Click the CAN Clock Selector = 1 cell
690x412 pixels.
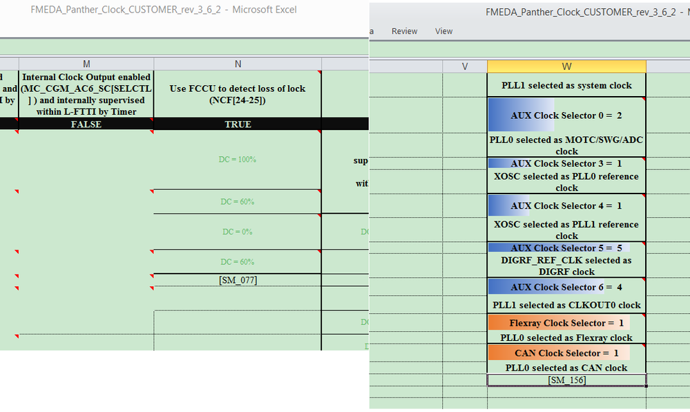click(x=566, y=353)
